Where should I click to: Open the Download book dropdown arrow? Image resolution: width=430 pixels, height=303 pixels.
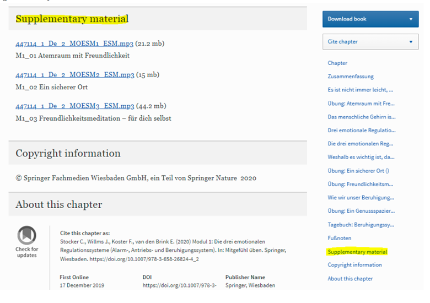(411, 19)
